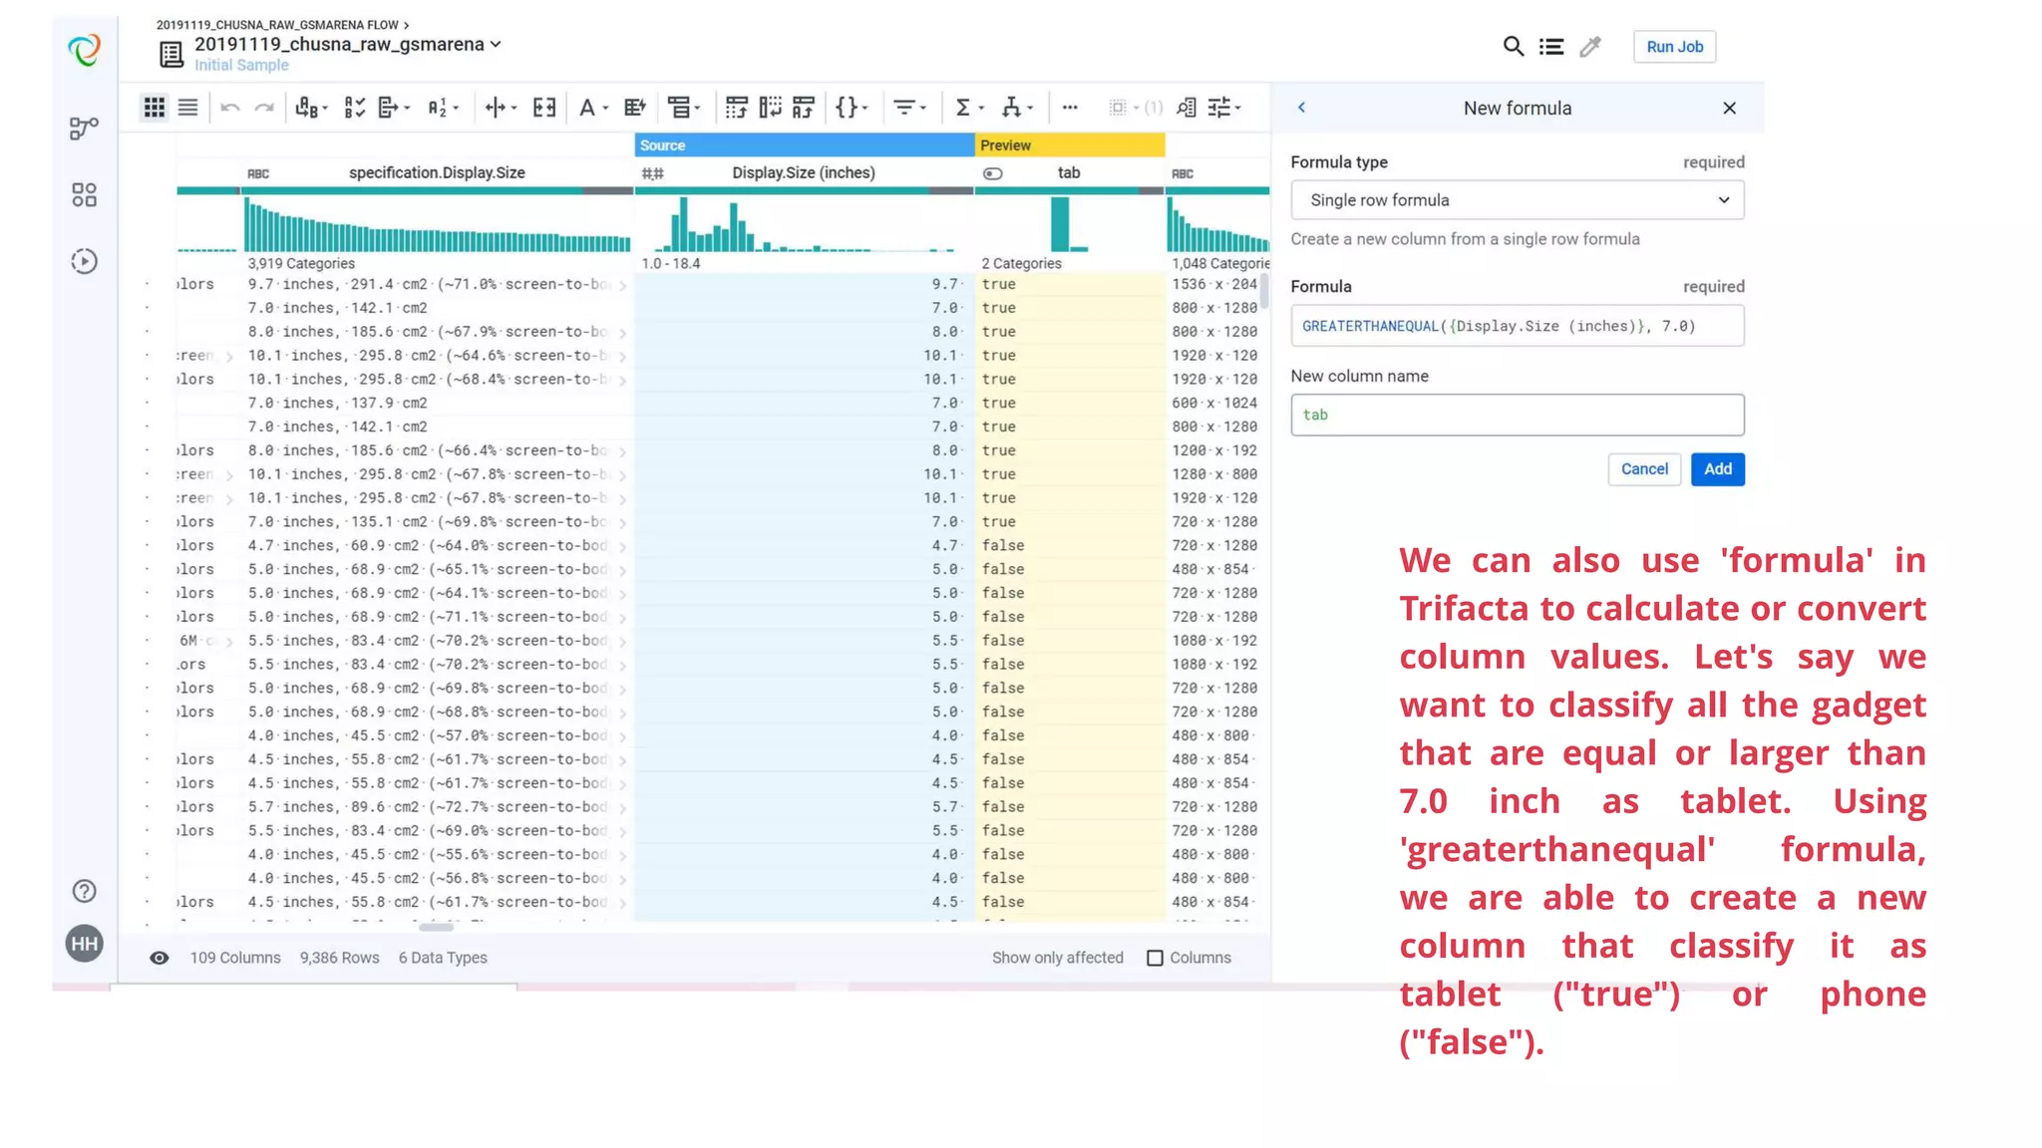Click the 9,386 Rows status text

(x=339, y=958)
